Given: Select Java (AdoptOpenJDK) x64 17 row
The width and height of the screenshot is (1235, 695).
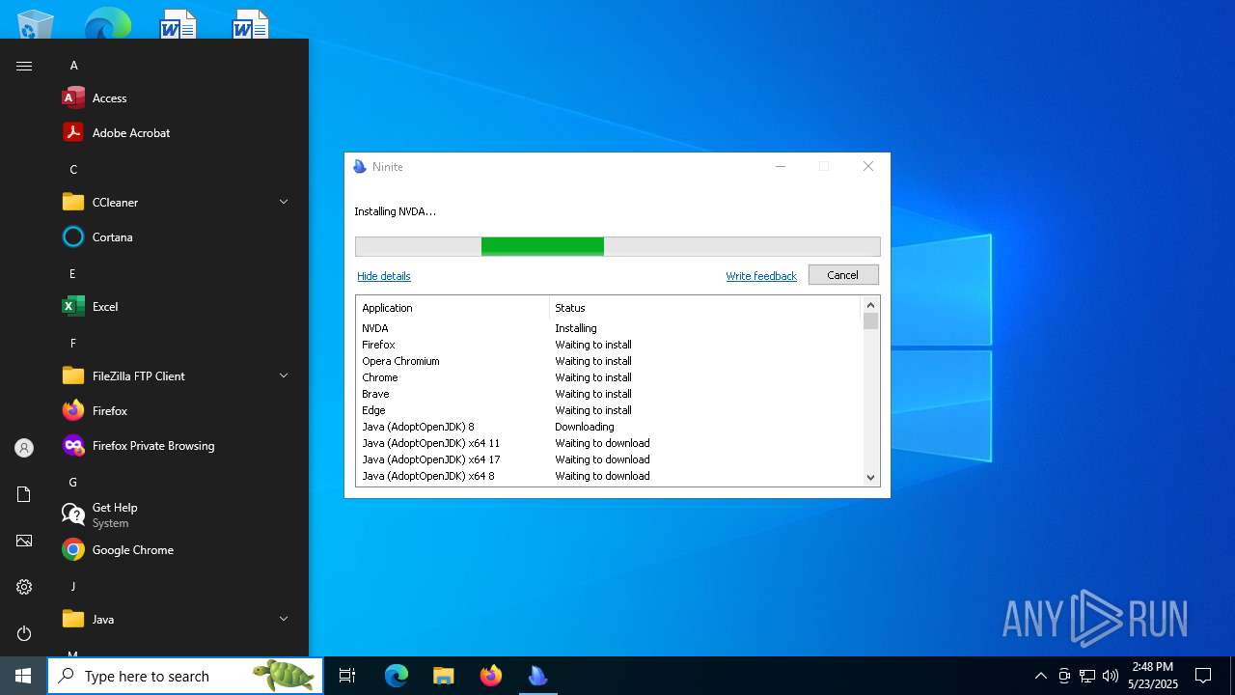Looking at the screenshot, I should (609, 459).
